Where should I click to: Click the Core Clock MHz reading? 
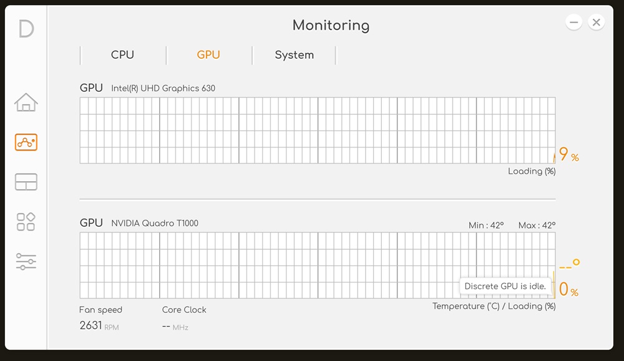[x=175, y=327]
